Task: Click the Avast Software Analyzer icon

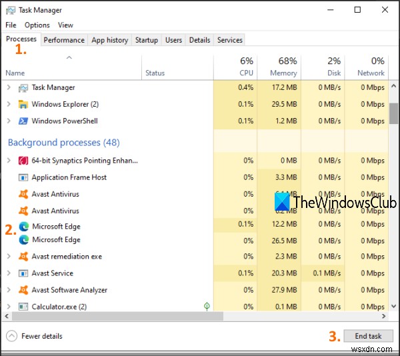Action: 23,290
